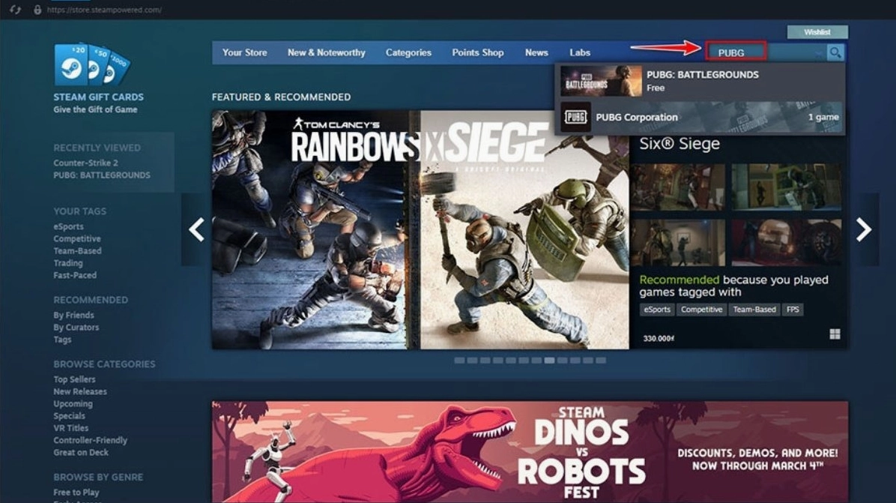The height and width of the screenshot is (503, 896).
Task: Open the Points Shop menu item
Action: (x=477, y=52)
